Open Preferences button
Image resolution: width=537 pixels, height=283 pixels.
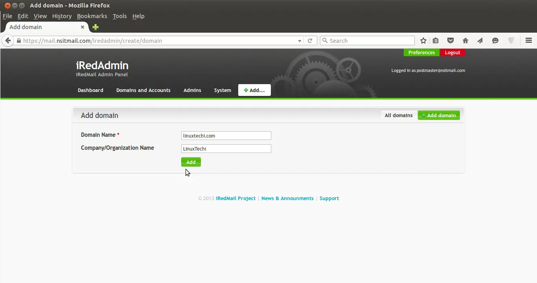tap(421, 53)
